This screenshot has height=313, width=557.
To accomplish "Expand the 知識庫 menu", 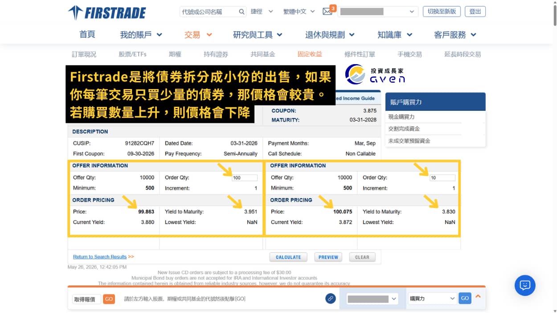I will coord(395,35).
